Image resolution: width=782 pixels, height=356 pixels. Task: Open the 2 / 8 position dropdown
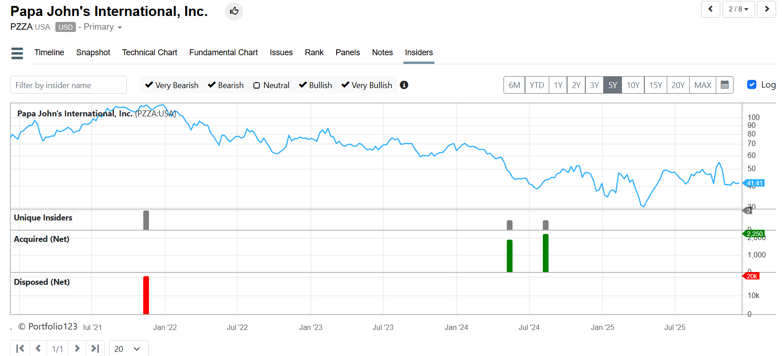(x=738, y=9)
